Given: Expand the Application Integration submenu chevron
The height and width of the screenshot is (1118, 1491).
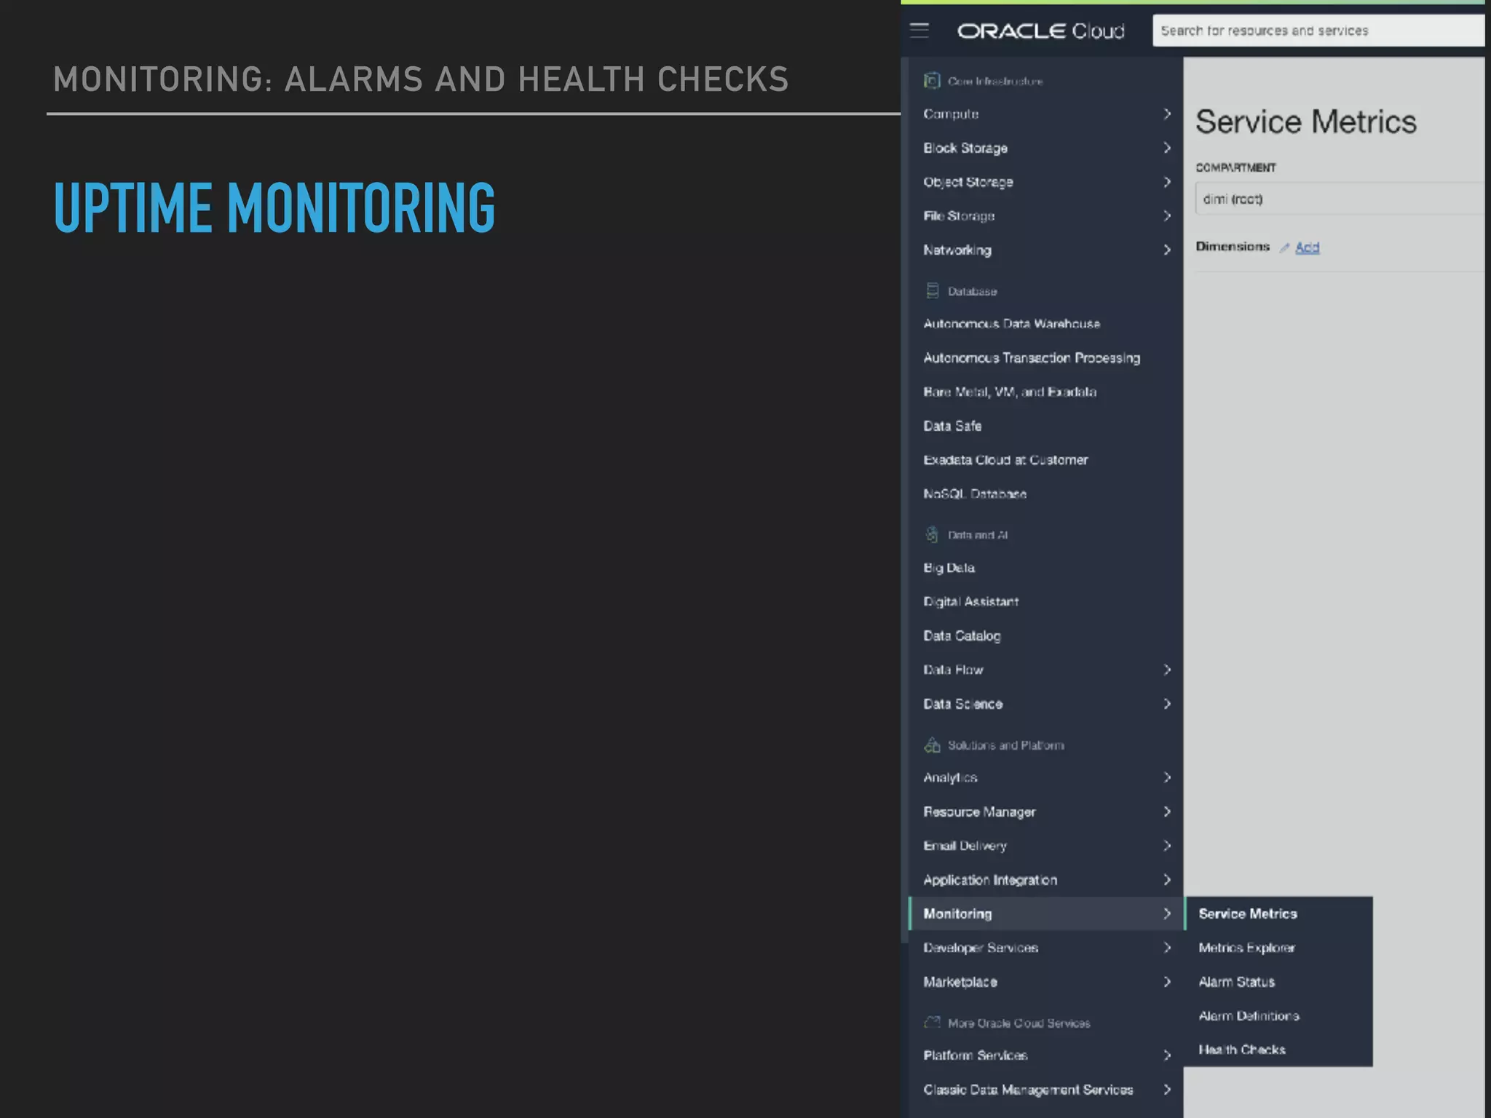Looking at the screenshot, I should (1167, 880).
